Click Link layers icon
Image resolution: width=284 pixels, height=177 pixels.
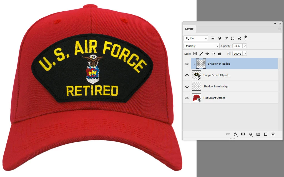click(x=228, y=134)
